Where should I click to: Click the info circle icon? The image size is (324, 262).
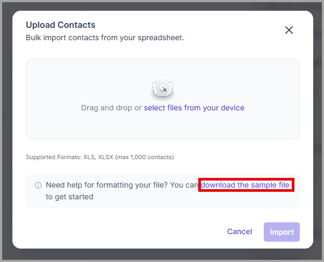point(38,185)
